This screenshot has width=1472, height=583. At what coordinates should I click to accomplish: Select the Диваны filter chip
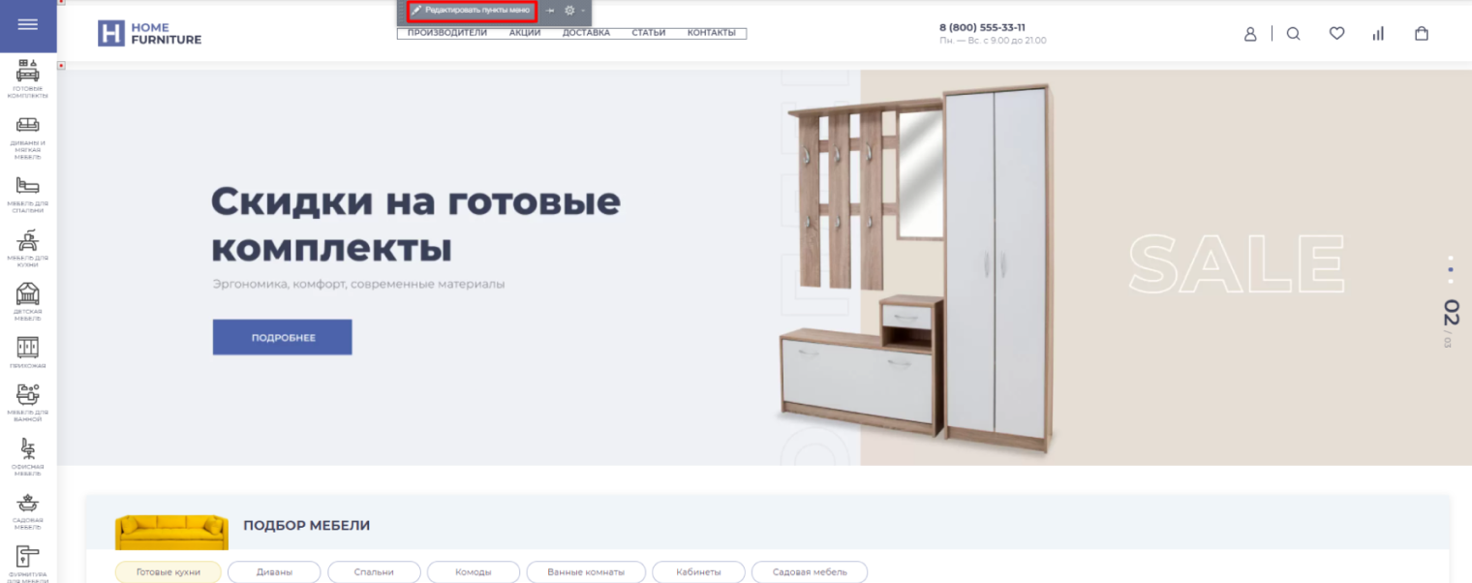pyautogui.click(x=274, y=572)
